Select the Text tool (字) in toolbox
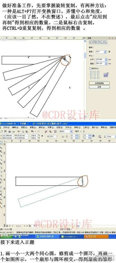 1,183
